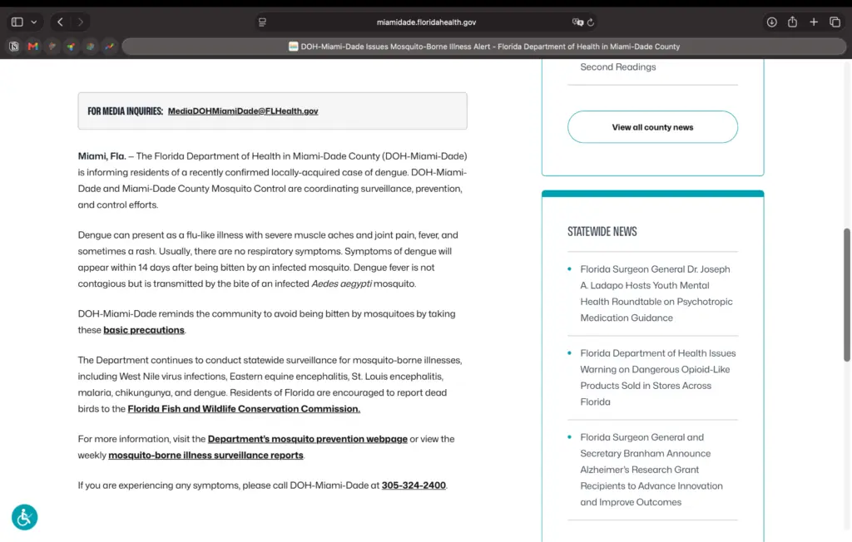Email MediaDOHMiamiDade@FLHealth.gov link
This screenshot has height=542, width=852.
pyautogui.click(x=243, y=111)
